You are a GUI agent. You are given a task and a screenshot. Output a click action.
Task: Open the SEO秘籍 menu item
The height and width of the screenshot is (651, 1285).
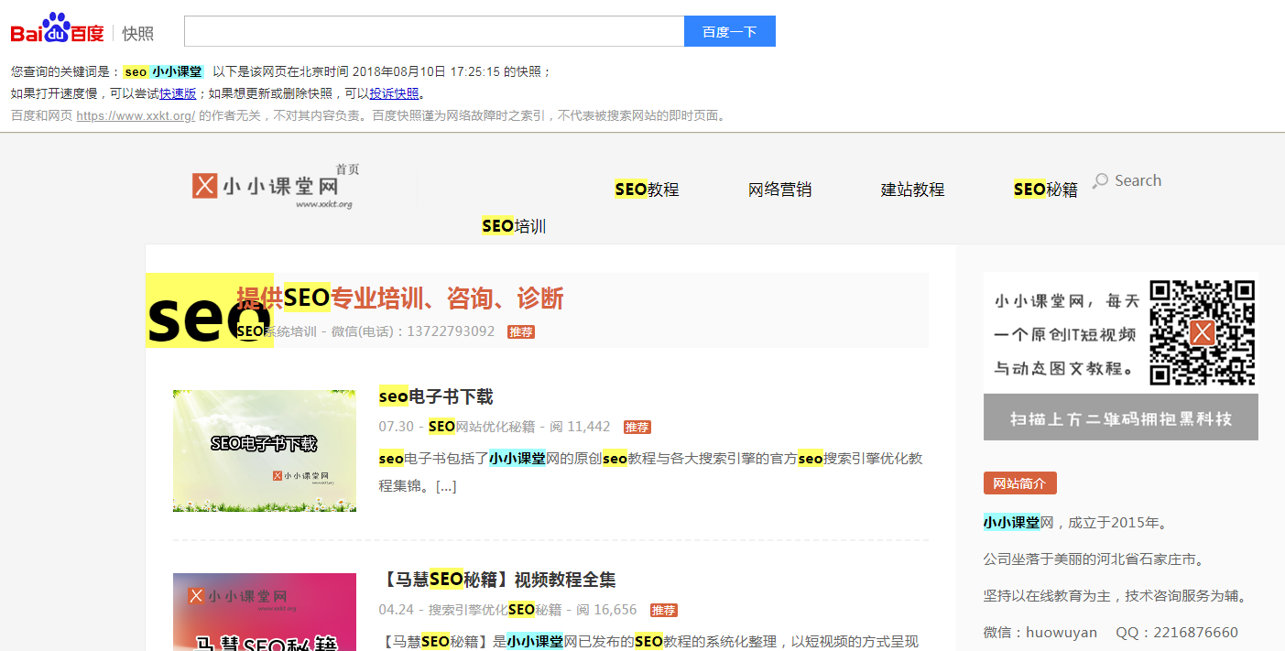point(1045,190)
